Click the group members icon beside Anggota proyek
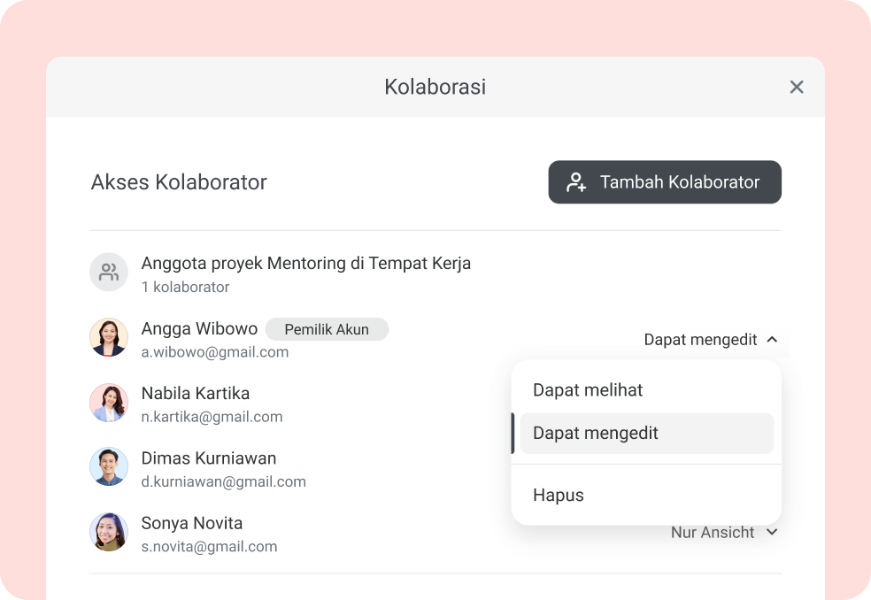This screenshot has height=600, width=871. (x=108, y=272)
